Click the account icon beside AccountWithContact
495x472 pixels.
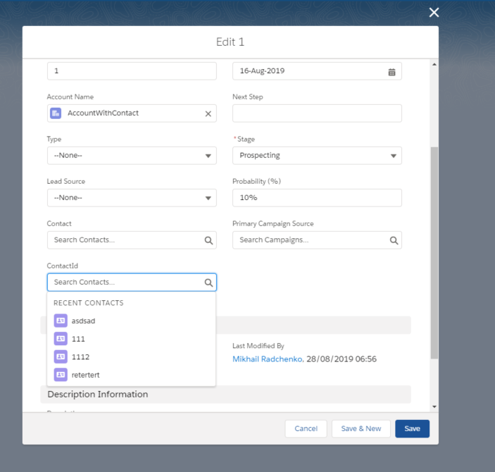(56, 113)
